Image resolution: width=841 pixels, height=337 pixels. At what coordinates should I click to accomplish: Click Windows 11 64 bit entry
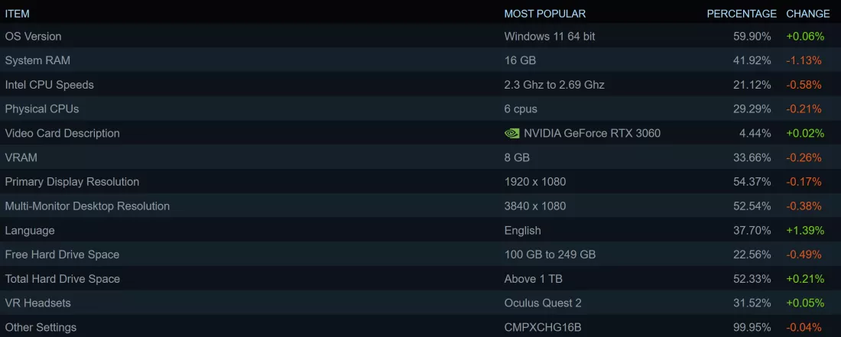(550, 37)
